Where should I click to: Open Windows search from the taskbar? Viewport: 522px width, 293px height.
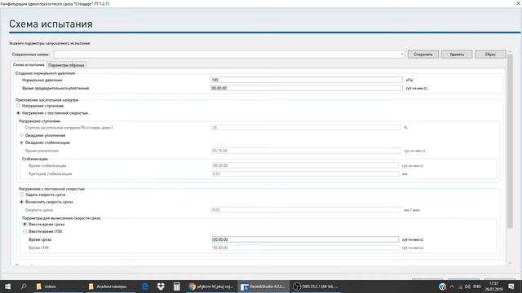coord(24,286)
